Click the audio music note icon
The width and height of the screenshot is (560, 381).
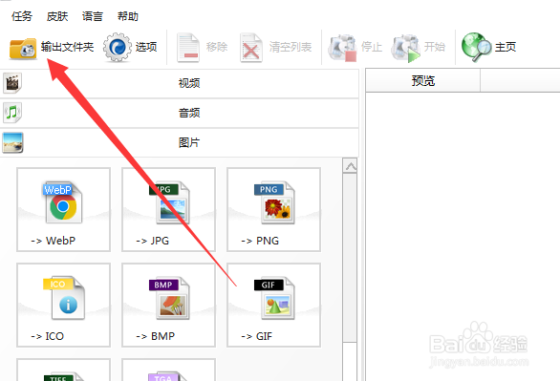(x=12, y=113)
